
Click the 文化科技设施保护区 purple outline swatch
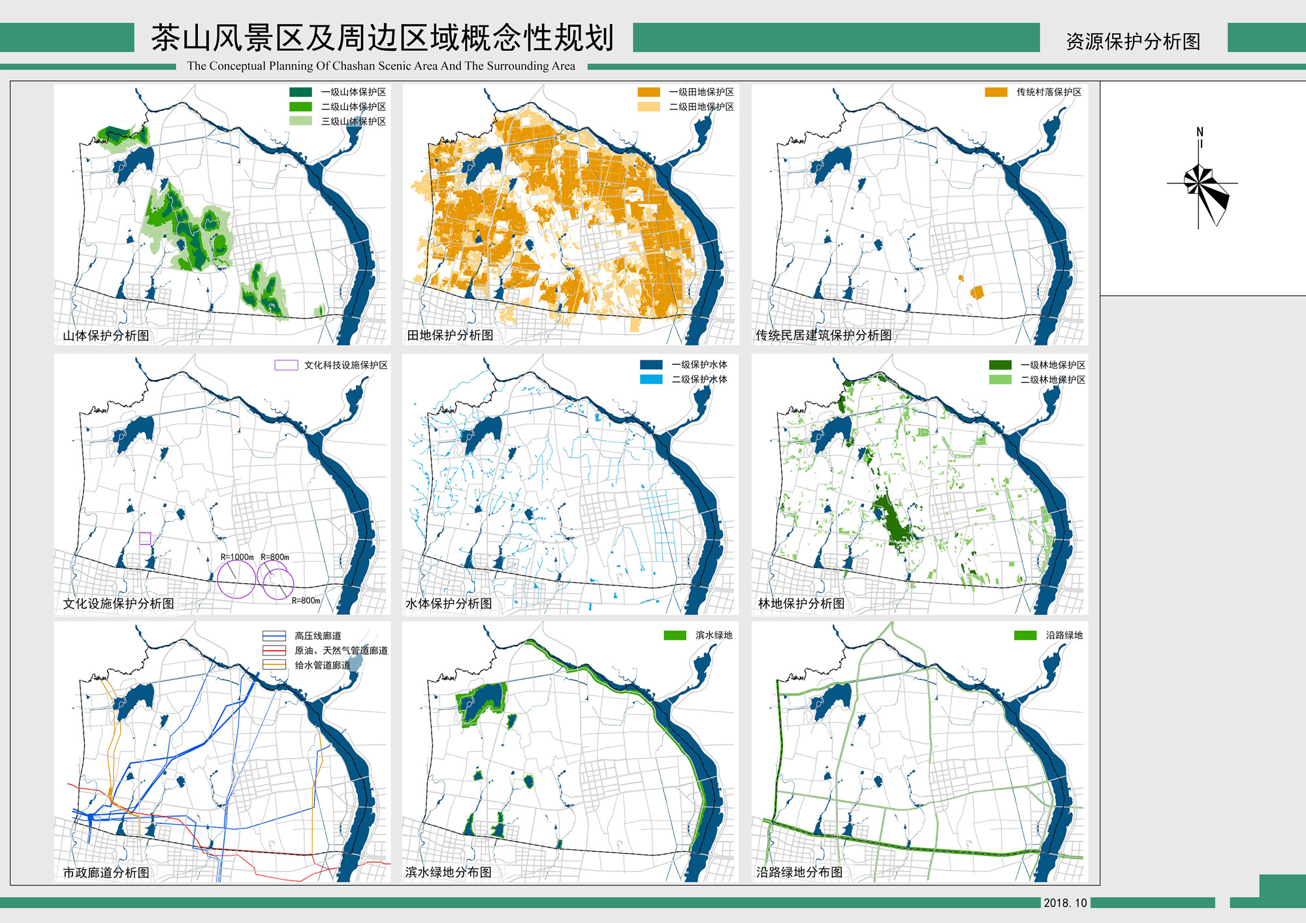(286, 365)
